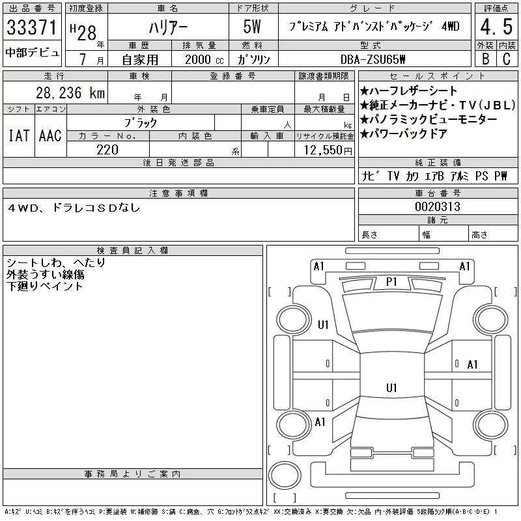Screen dimensions: 521x521
Task: Click the パワーバックドア sales point
Action: coord(404,134)
